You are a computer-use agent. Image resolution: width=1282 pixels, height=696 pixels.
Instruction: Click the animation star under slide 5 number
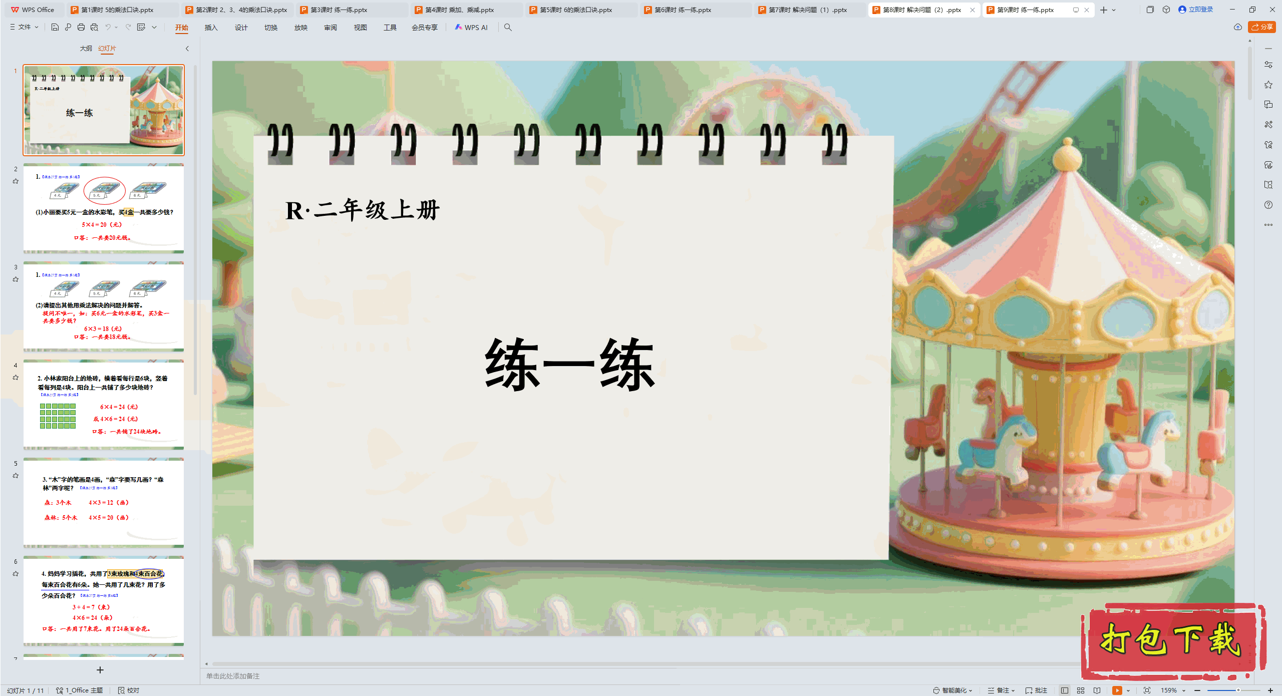16,476
